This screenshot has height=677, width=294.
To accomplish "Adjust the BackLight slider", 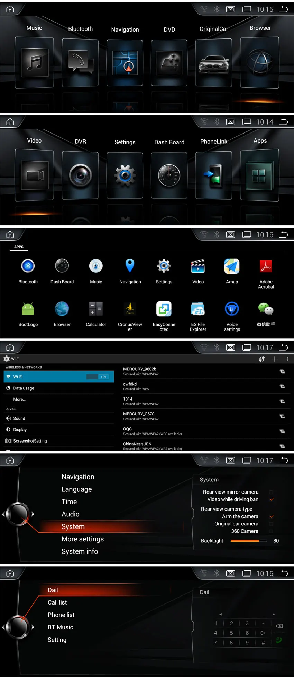I will (249, 541).
